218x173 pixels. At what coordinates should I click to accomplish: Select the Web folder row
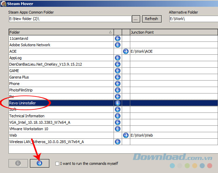(61, 135)
